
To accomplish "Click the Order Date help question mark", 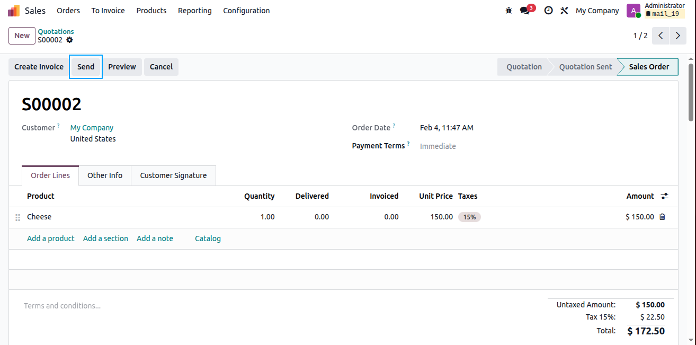I will pos(394,126).
